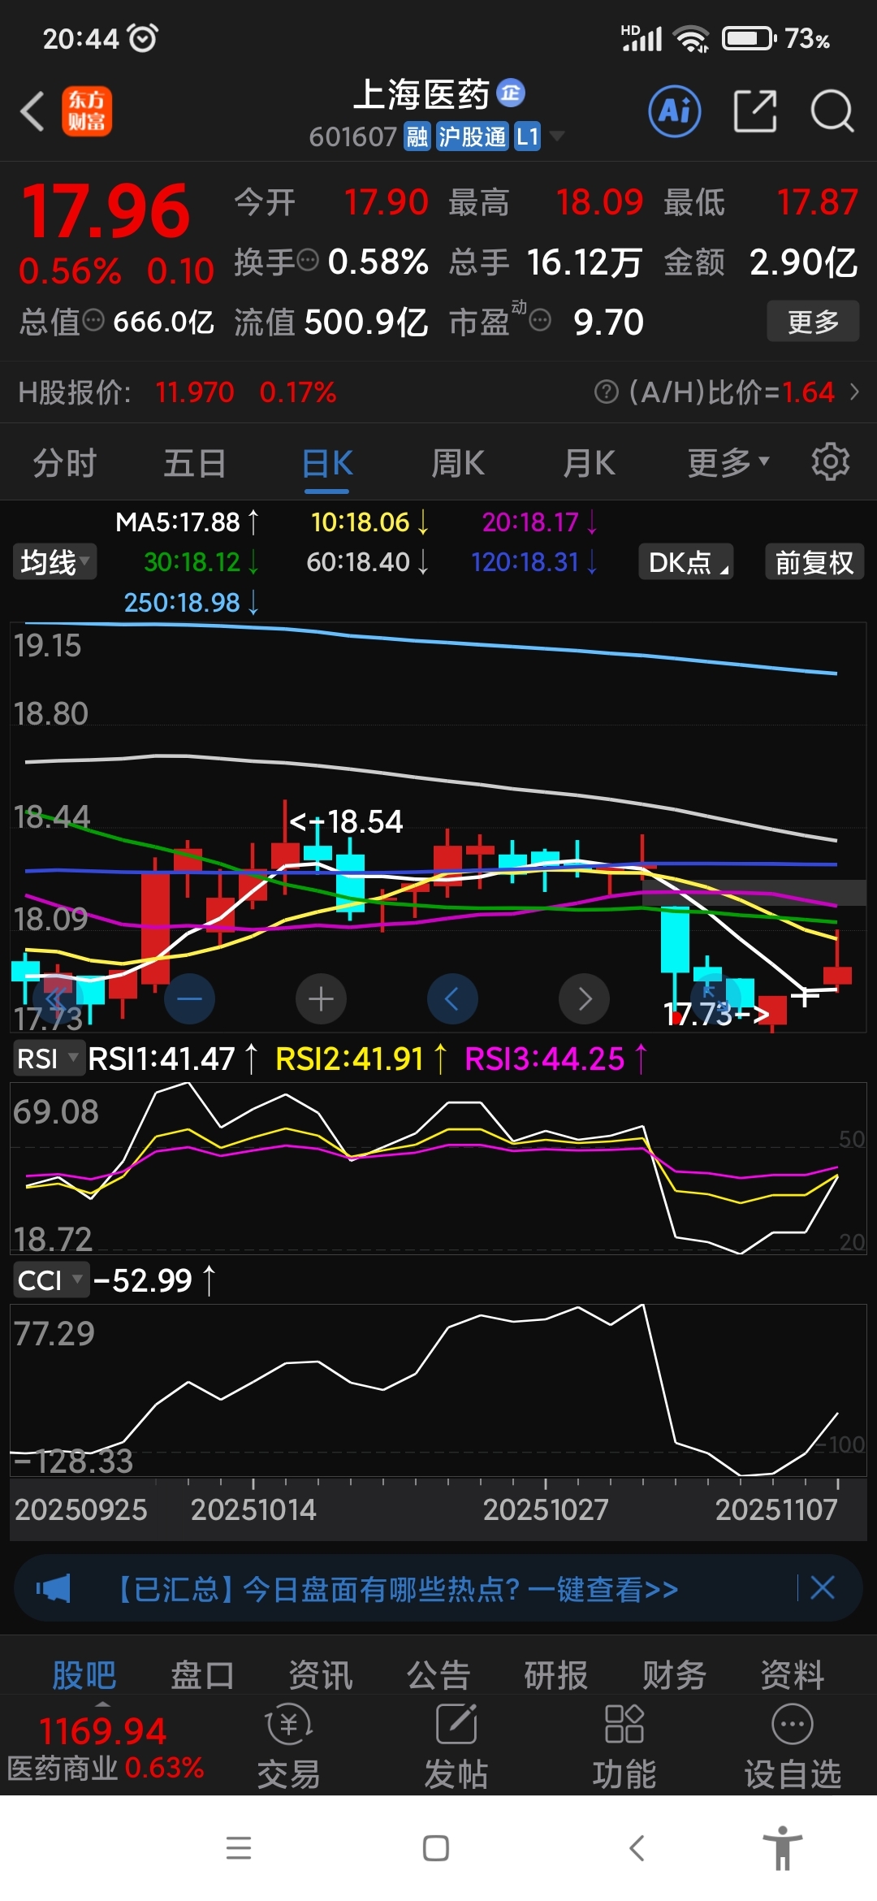Open stock search magnifier icon

click(x=832, y=110)
